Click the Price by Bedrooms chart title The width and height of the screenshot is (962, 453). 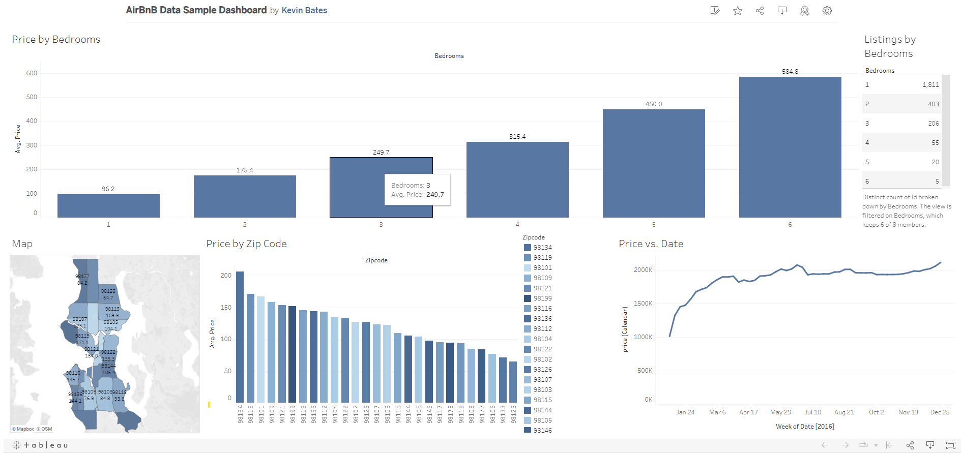[x=56, y=39]
